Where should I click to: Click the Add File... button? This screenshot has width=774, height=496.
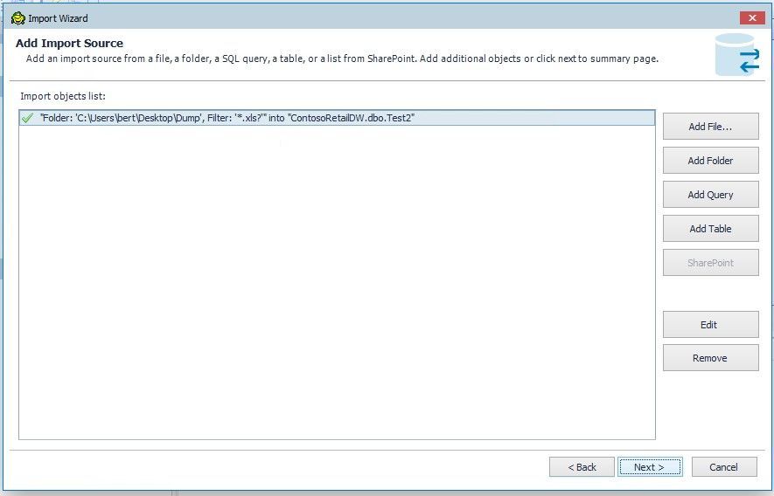click(710, 127)
